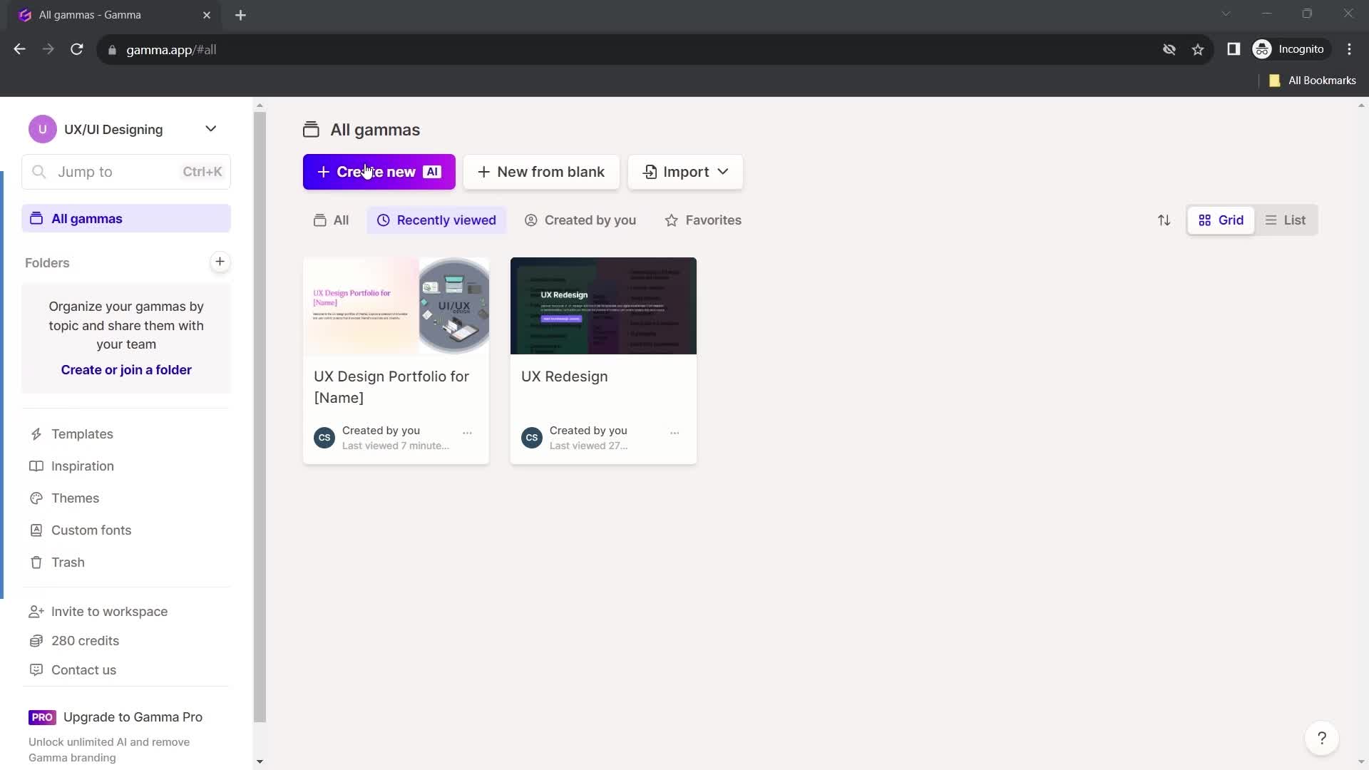Click the AI Create new button

(x=378, y=172)
